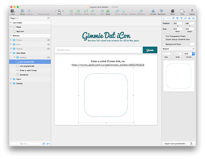This screenshot has width=205, height=159.
Task: Open the Insert tool menu
Action: pos(12,11)
